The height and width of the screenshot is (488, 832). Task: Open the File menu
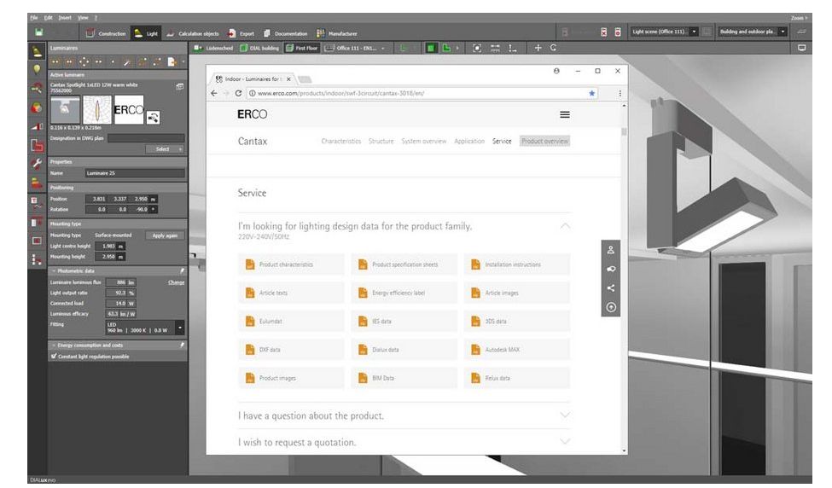tap(34, 18)
